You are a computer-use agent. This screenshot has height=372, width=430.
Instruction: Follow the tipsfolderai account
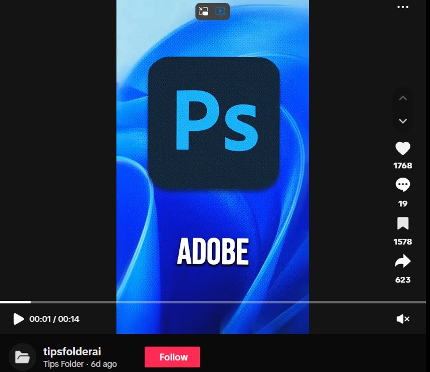click(172, 357)
